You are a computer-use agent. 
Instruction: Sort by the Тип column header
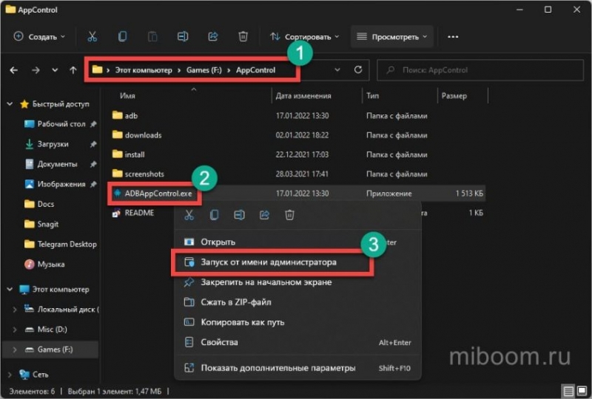coord(372,96)
